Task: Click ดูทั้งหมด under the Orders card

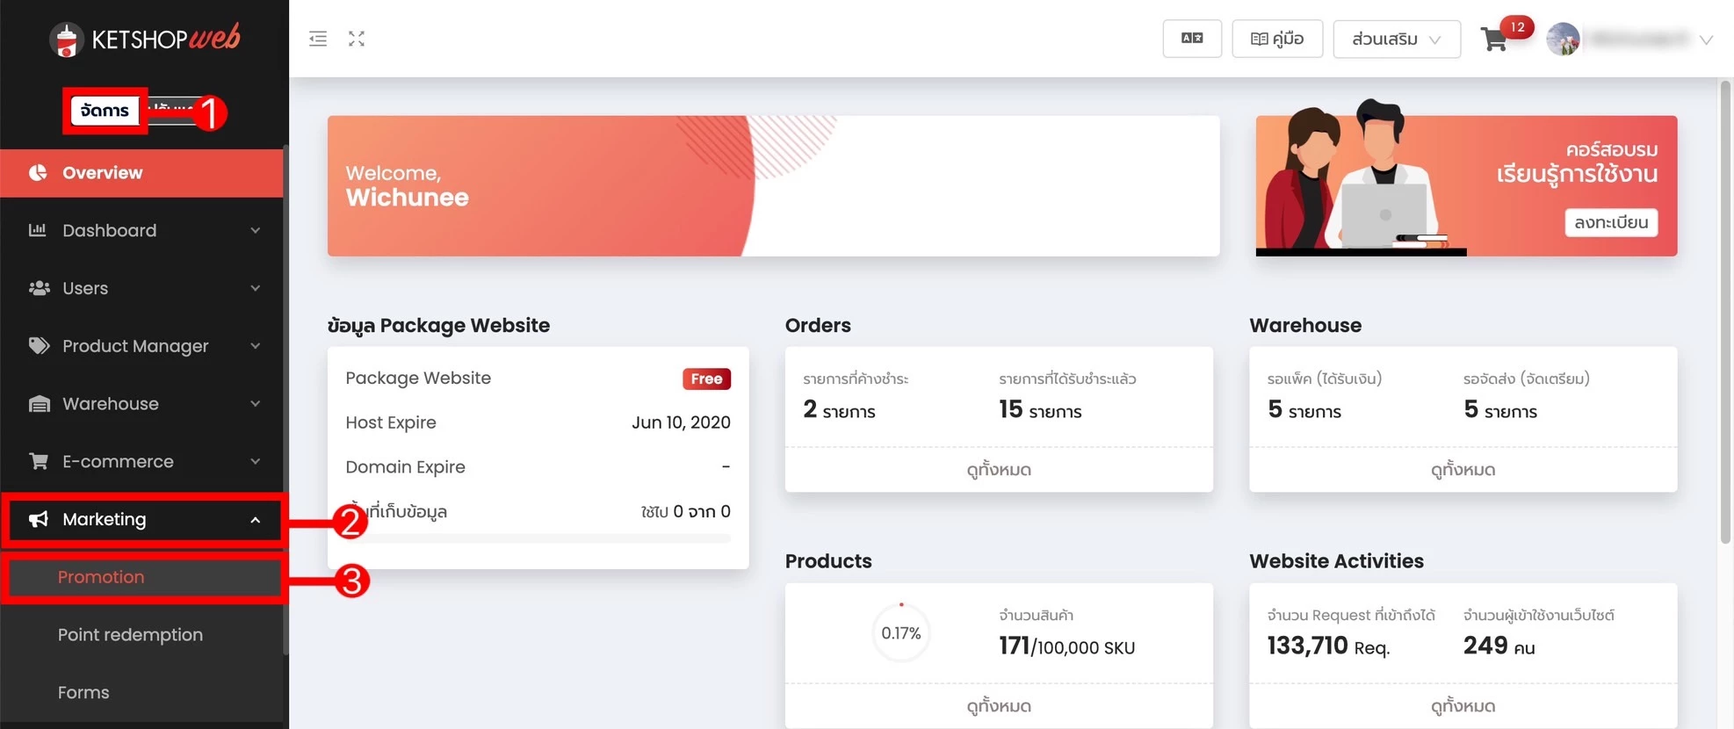Action: pos(998,470)
